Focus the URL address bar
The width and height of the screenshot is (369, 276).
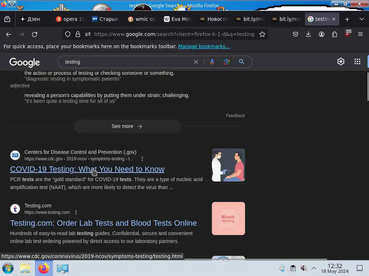pos(174,34)
